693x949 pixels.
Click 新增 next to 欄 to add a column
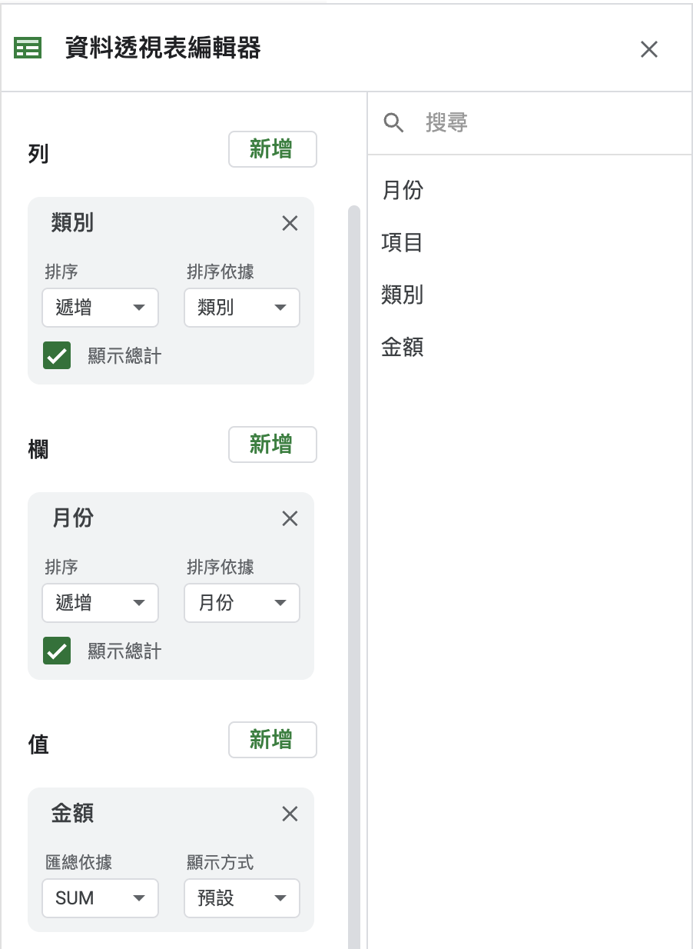pyautogui.click(x=272, y=445)
